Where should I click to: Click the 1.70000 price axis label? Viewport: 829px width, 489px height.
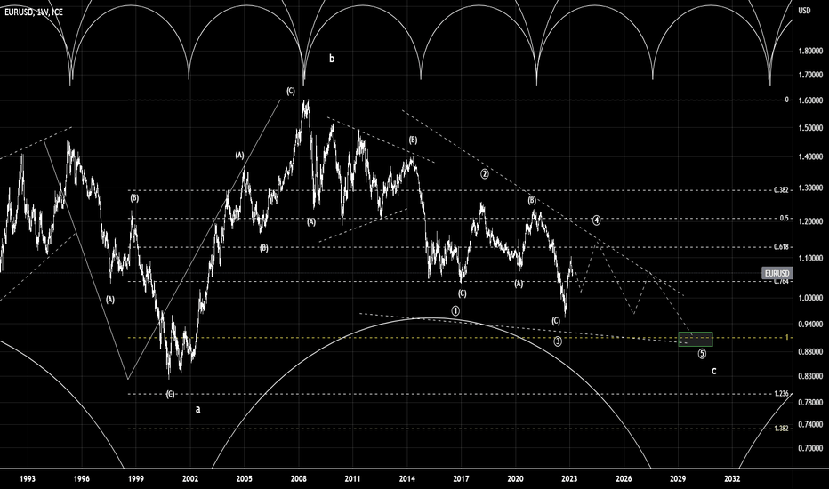click(x=810, y=75)
